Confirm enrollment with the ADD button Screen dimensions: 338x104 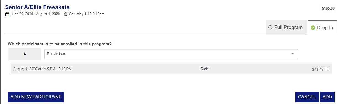(327, 97)
